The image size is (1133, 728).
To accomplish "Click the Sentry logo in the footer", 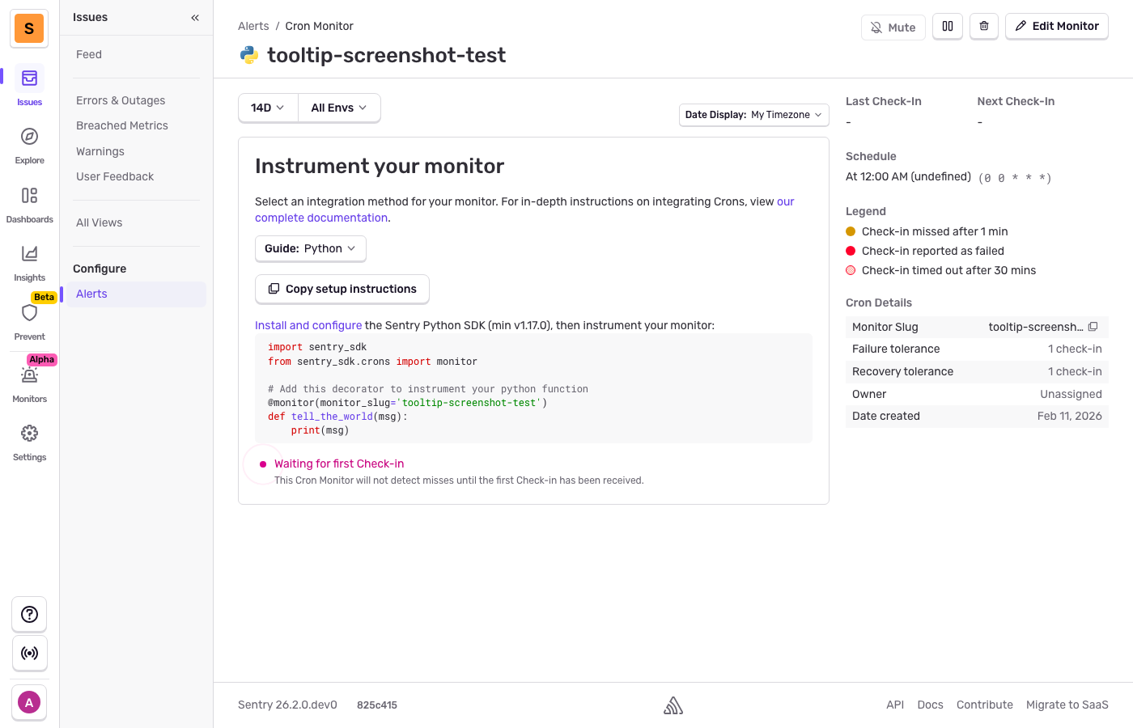I will (x=673, y=704).
